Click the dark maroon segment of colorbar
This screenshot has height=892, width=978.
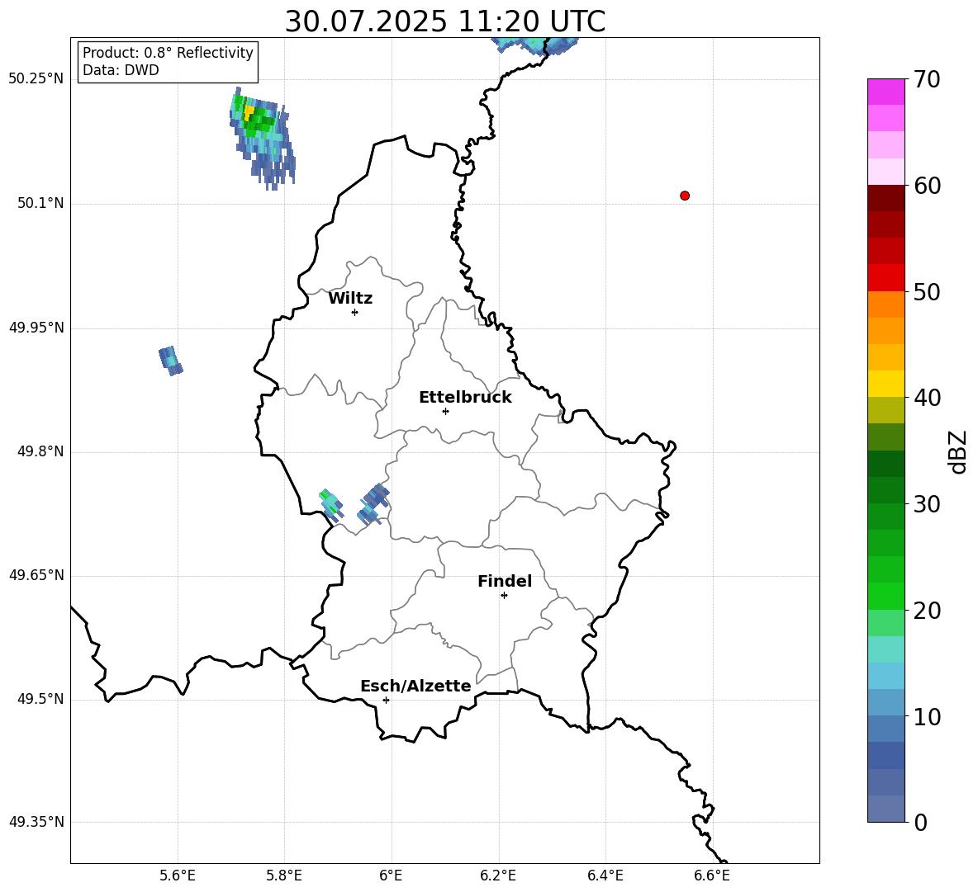tap(885, 198)
